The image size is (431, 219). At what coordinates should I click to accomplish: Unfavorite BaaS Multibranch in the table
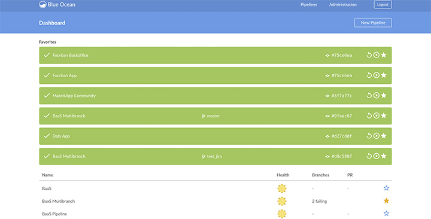pos(386,200)
